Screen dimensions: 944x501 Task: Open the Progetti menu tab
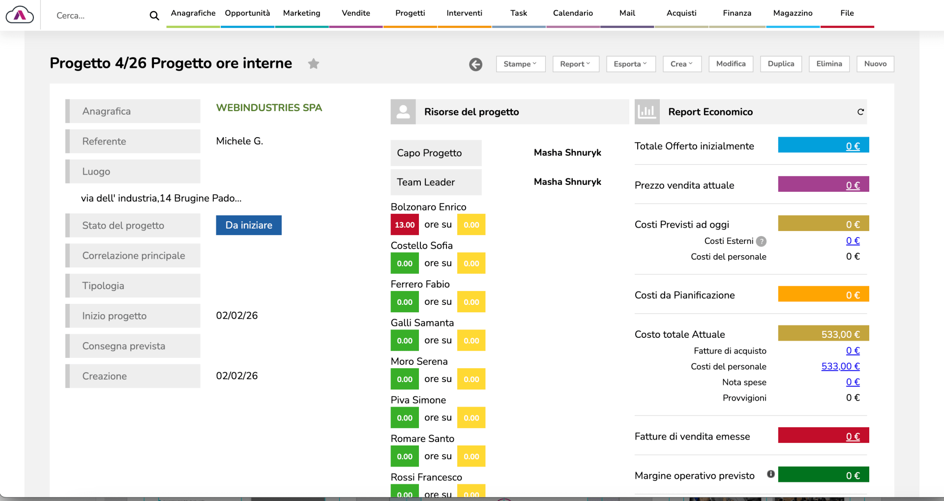[410, 13]
